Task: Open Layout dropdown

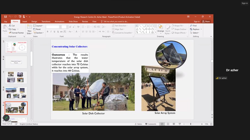Action: (x=38, y=26)
